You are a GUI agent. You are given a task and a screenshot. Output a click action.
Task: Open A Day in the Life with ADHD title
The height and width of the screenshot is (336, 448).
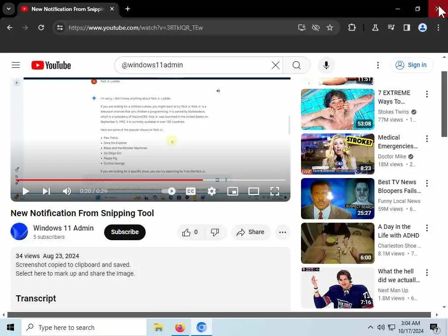pyautogui.click(x=399, y=231)
